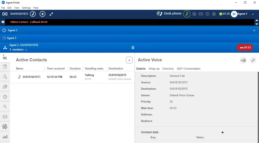Viewport: 259px width, 143px height.
Task: Click the dial phone icon beside 554181021972
Action: pos(33,14)
